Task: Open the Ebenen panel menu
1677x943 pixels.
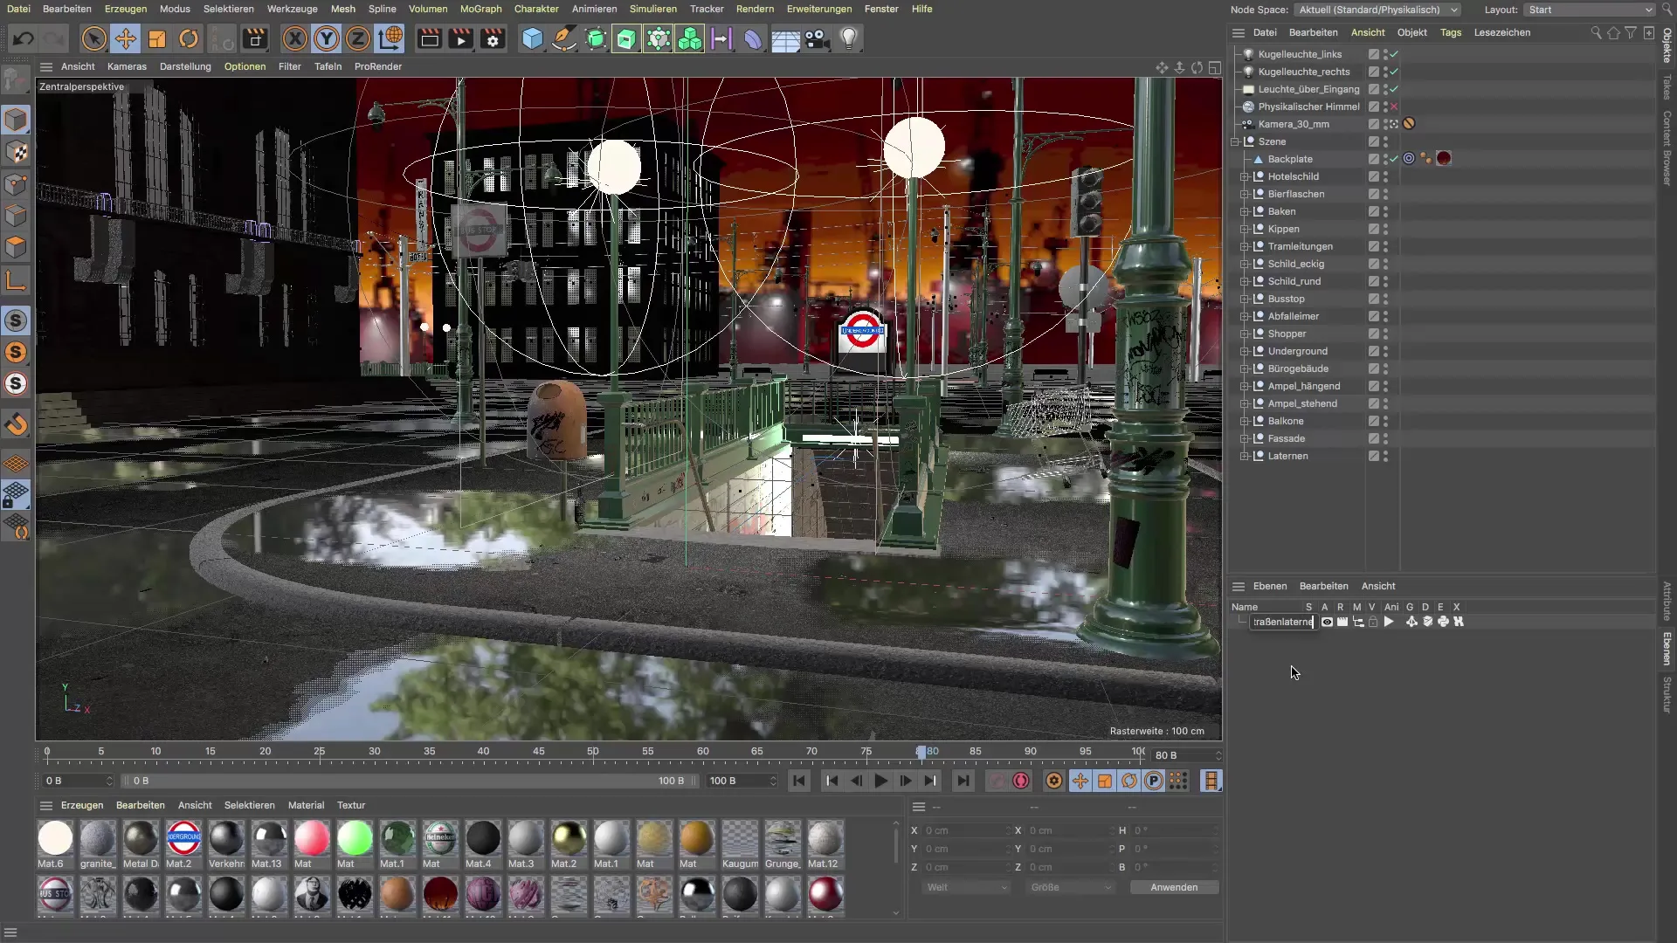Action: pos(1269,586)
